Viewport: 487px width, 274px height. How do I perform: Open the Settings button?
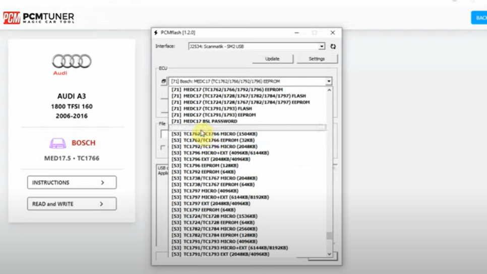click(x=317, y=59)
